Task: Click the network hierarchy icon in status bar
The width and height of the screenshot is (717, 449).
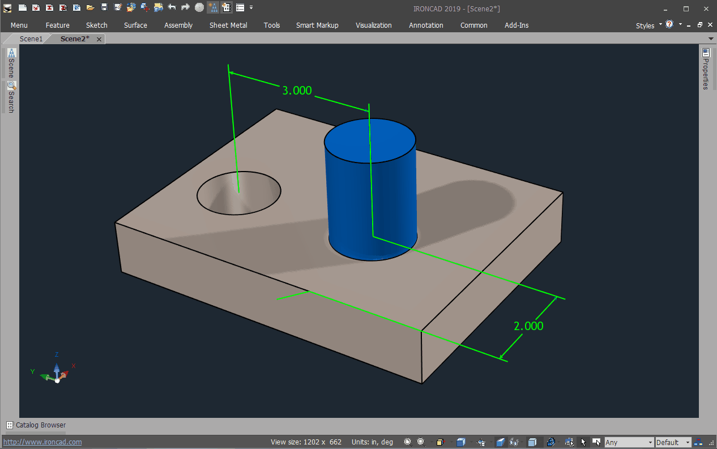Action: coord(699,442)
